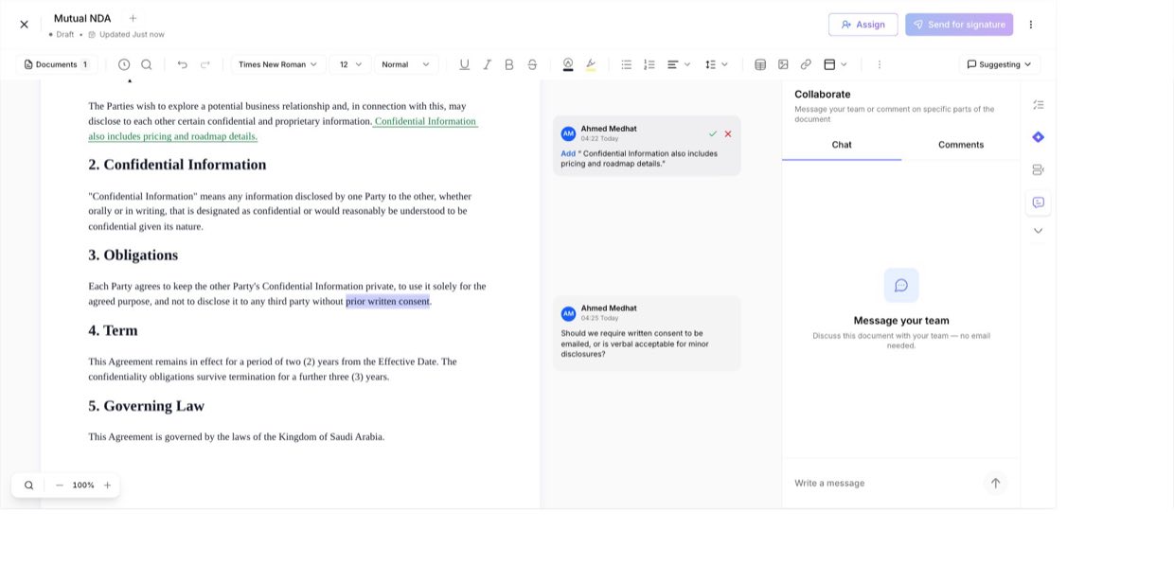Open the Times New Roman font dropdown

pos(278,64)
